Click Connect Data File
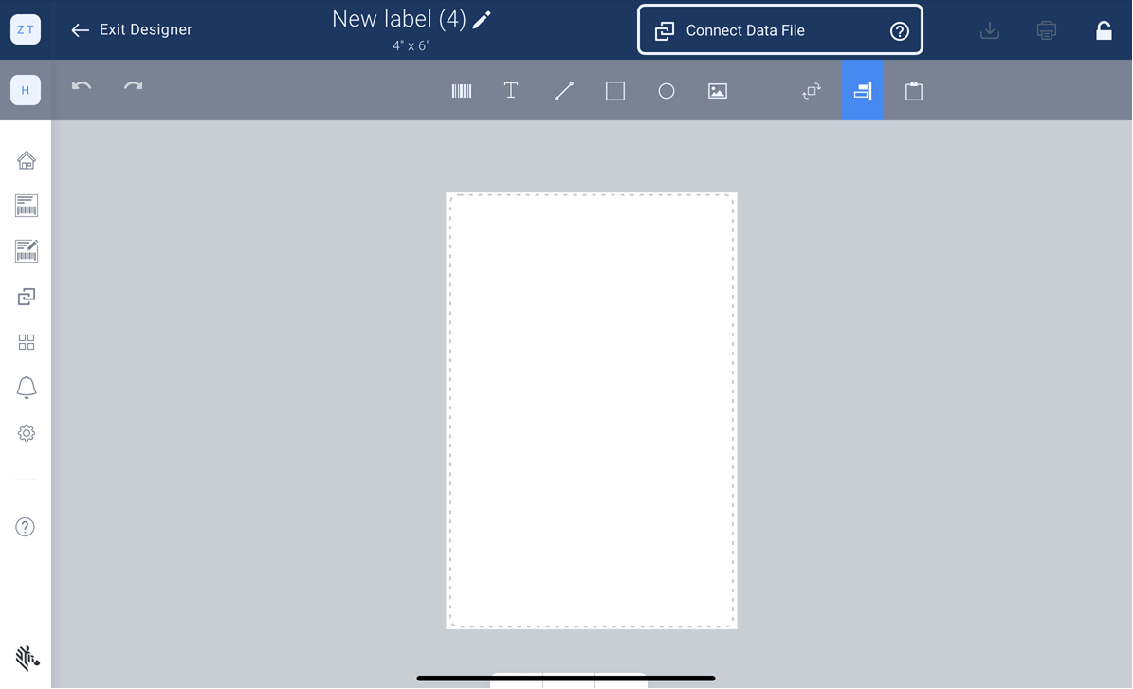The width and height of the screenshot is (1133, 689). click(x=745, y=29)
